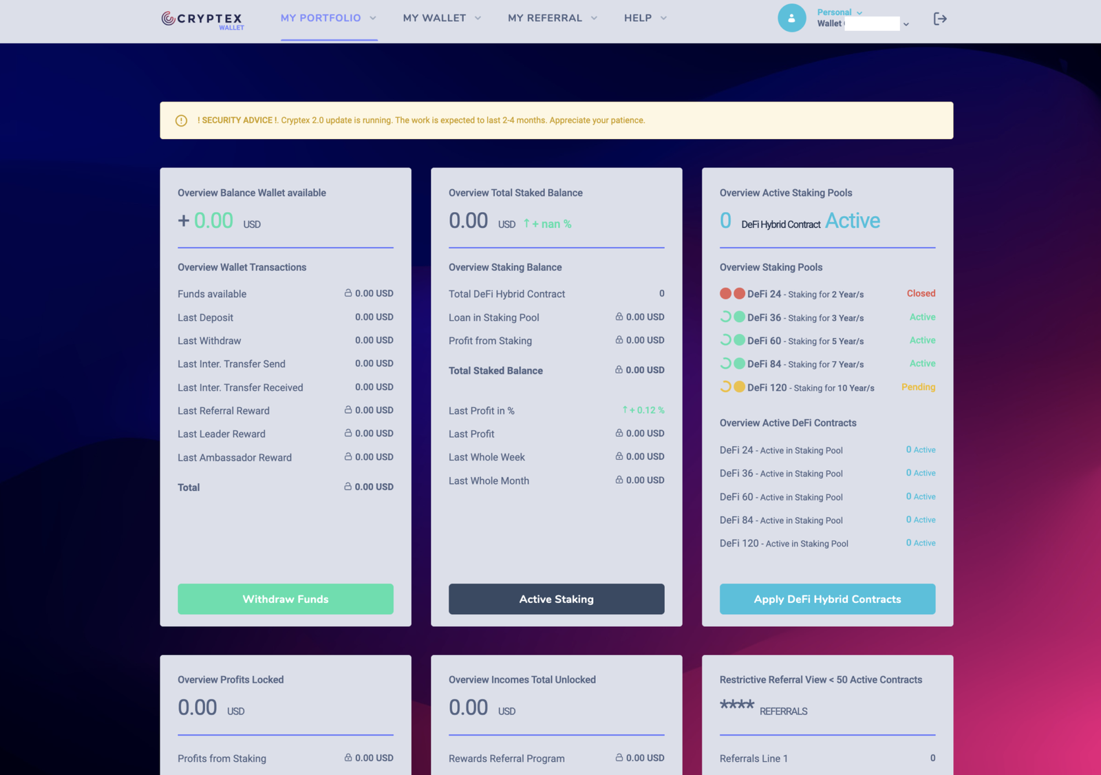The height and width of the screenshot is (775, 1101).
Task: Click green status dot for DeFi 84
Action: 739,363
